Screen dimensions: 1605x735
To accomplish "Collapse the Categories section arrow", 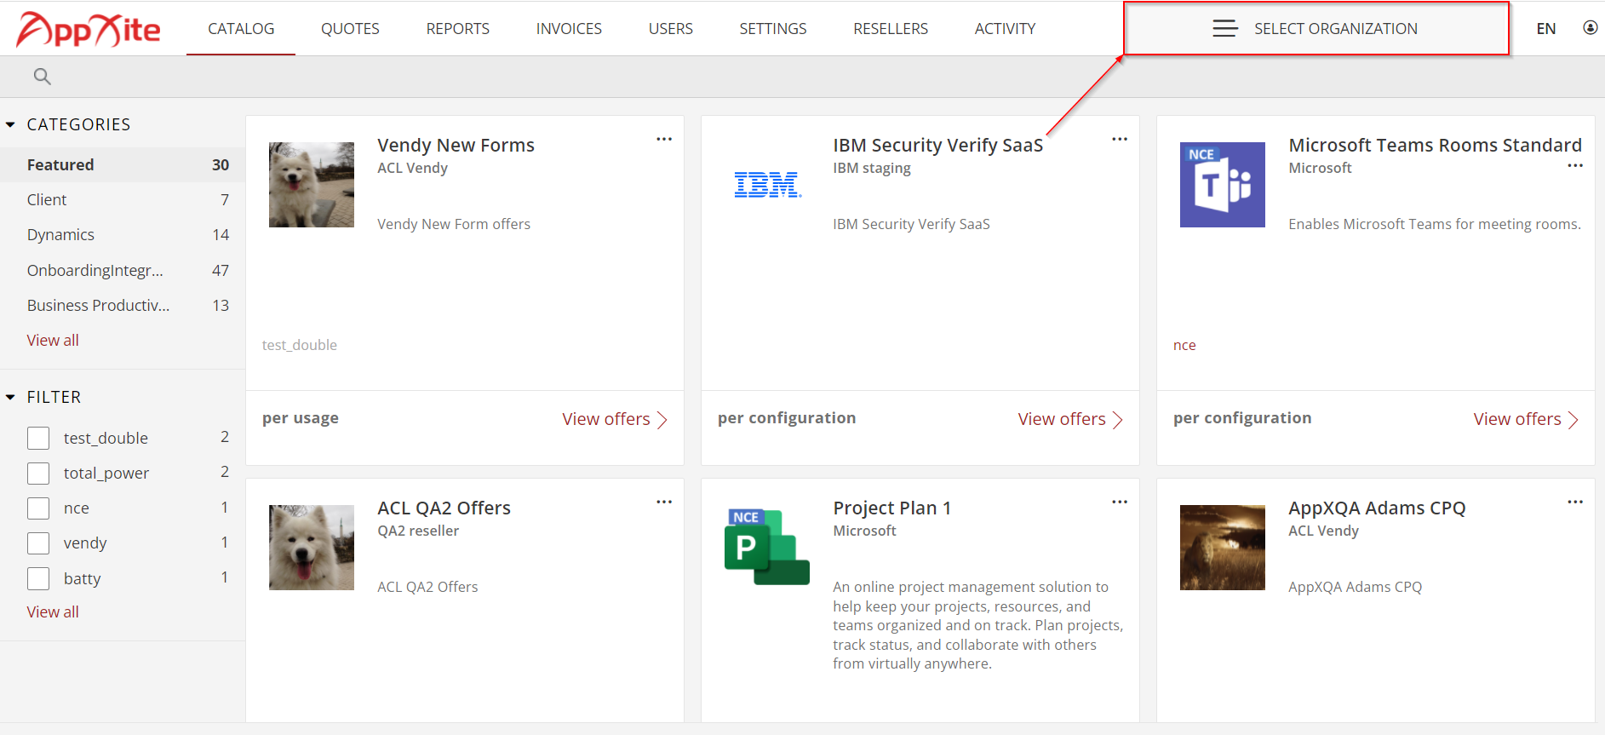I will [10, 124].
